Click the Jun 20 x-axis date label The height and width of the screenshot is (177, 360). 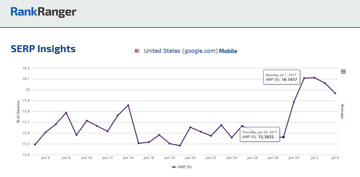[190, 158]
